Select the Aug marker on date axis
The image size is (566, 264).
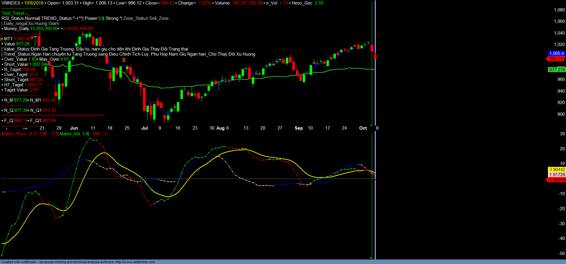220,128
